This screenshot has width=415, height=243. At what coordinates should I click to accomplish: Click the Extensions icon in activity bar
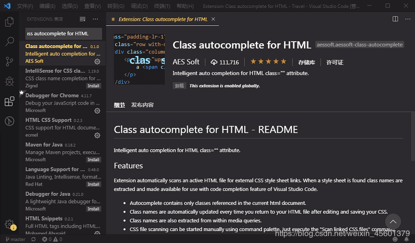coord(9,102)
